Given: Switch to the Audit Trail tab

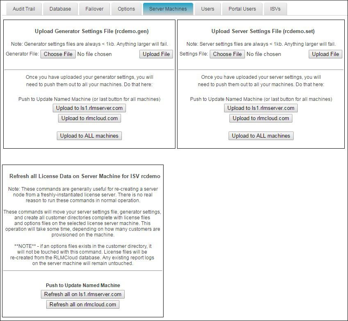Looking at the screenshot, I should click(24, 9).
